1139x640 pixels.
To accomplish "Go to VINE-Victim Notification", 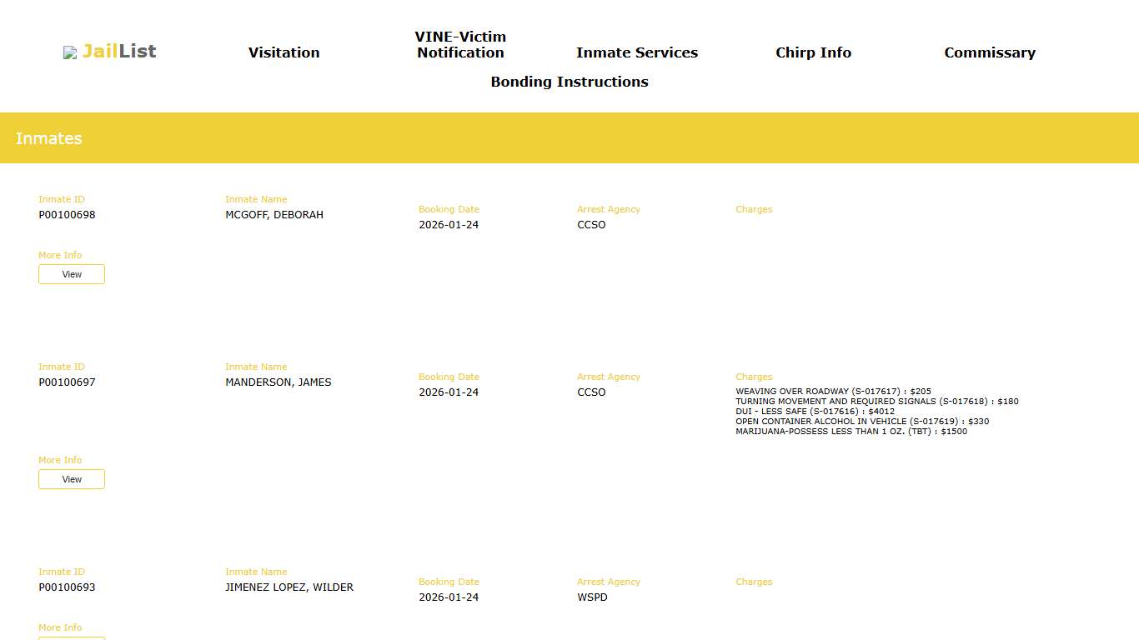I will [460, 45].
